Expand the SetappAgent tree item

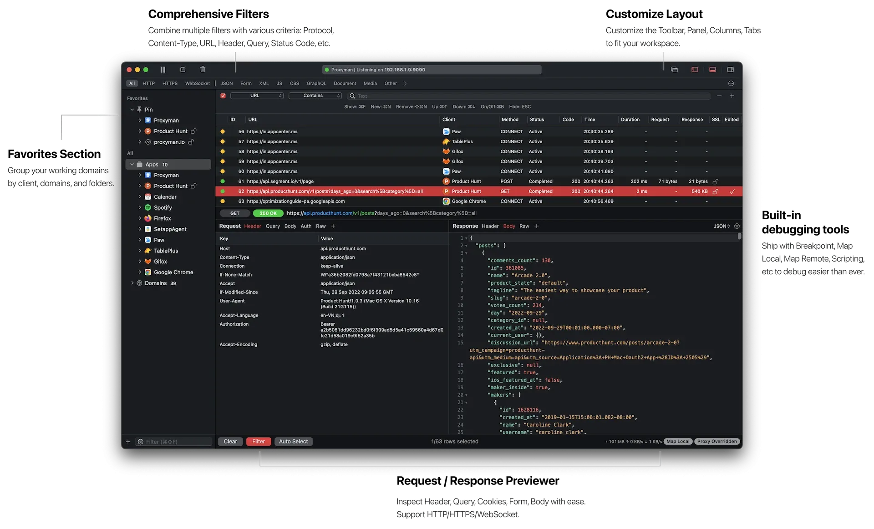pyautogui.click(x=140, y=229)
